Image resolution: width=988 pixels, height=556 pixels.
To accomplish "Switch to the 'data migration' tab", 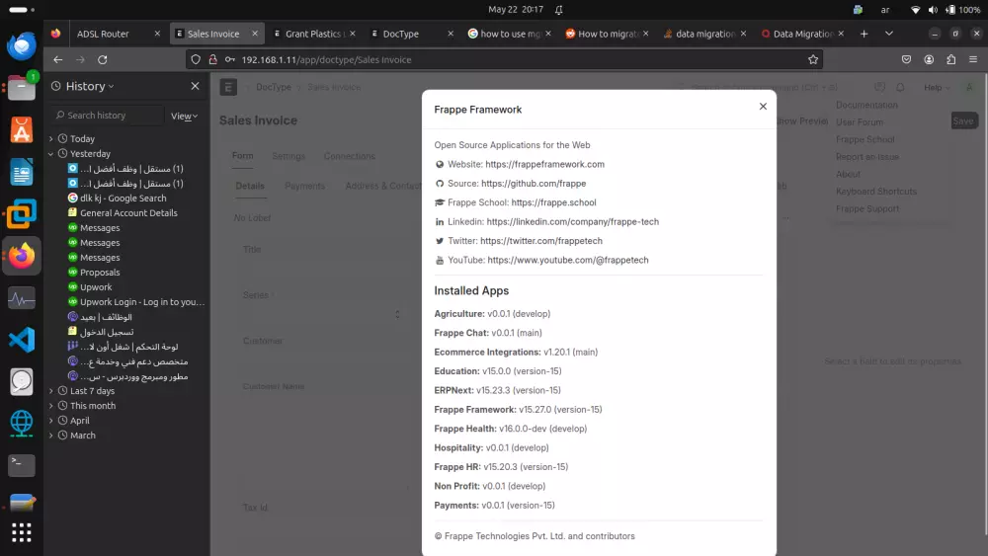I will [x=703, y=34].
